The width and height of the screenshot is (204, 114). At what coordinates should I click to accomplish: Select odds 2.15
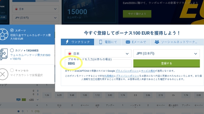(161, 95)
